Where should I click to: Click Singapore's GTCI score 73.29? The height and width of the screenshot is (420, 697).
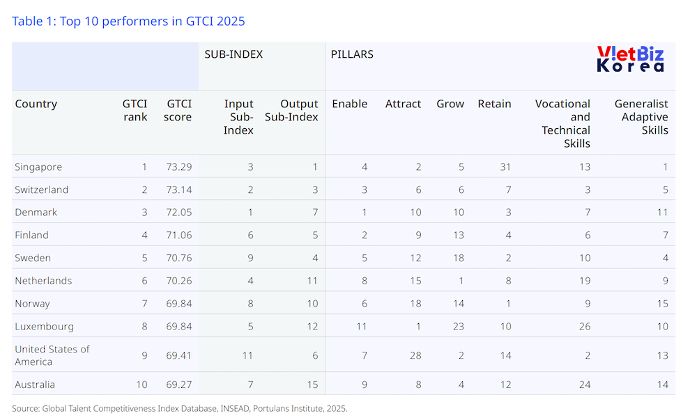coord(178,167)
